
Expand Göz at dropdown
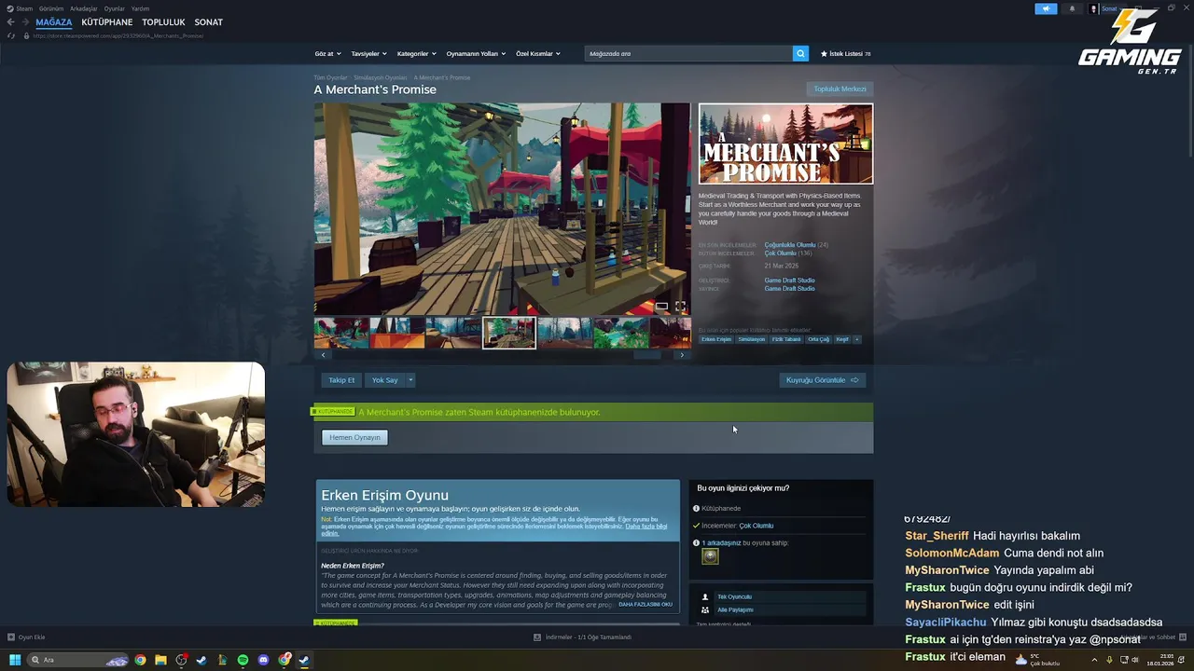click(x=327, y=54)
